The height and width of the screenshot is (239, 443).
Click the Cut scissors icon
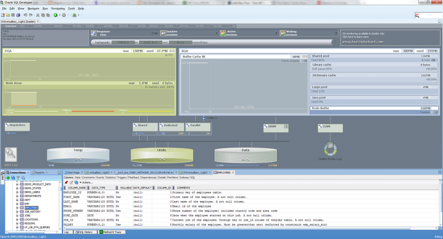[38, 15]
